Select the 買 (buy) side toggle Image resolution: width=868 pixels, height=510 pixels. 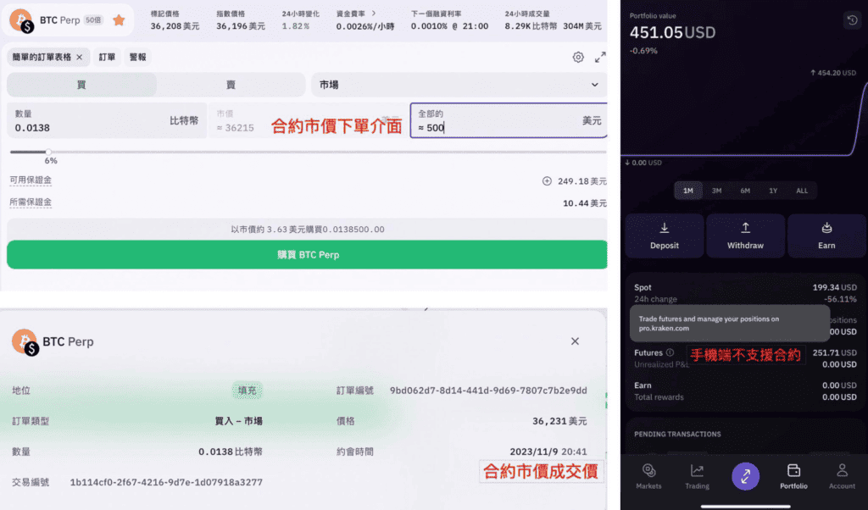(x=81, y=85)
